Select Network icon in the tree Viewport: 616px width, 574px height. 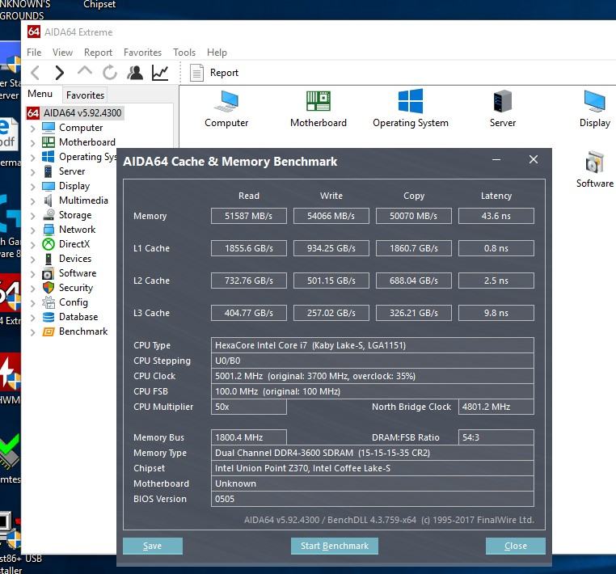[x=49, y=230]
